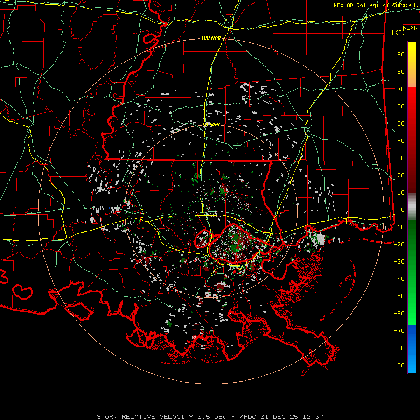Image resolution: width=420 pixels, height=420 pixels.
Task: Click the 80 value on velocity scale
Action: [x=401, y=72]
